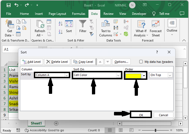Click the Consolidate icon
Viewport: 189px width, 134px height.
pyautogui.click(x=126, y=22)
